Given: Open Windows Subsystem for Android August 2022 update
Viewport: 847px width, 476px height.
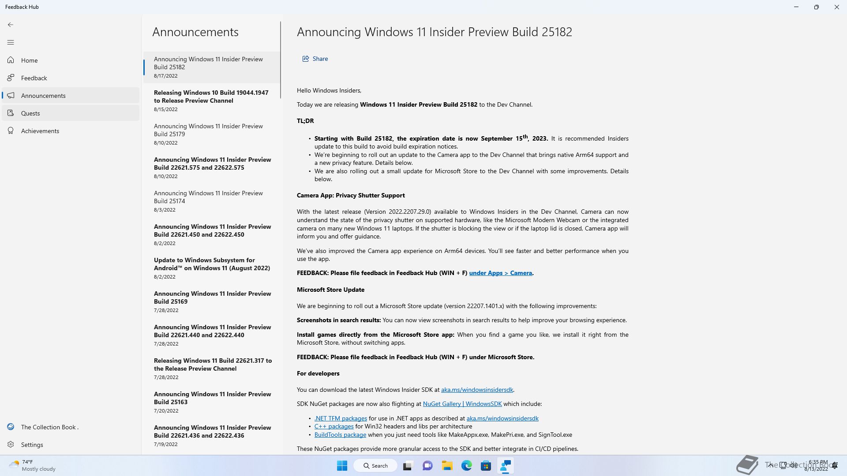Looking at the screenshot, I should tap(212, 268).
